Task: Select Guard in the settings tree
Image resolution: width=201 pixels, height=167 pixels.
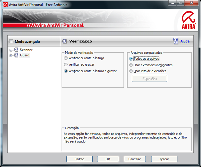Action: (x=25, y=55)
